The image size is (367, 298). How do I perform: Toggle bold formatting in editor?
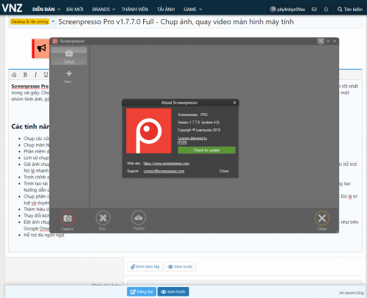[x=25, y=75]
